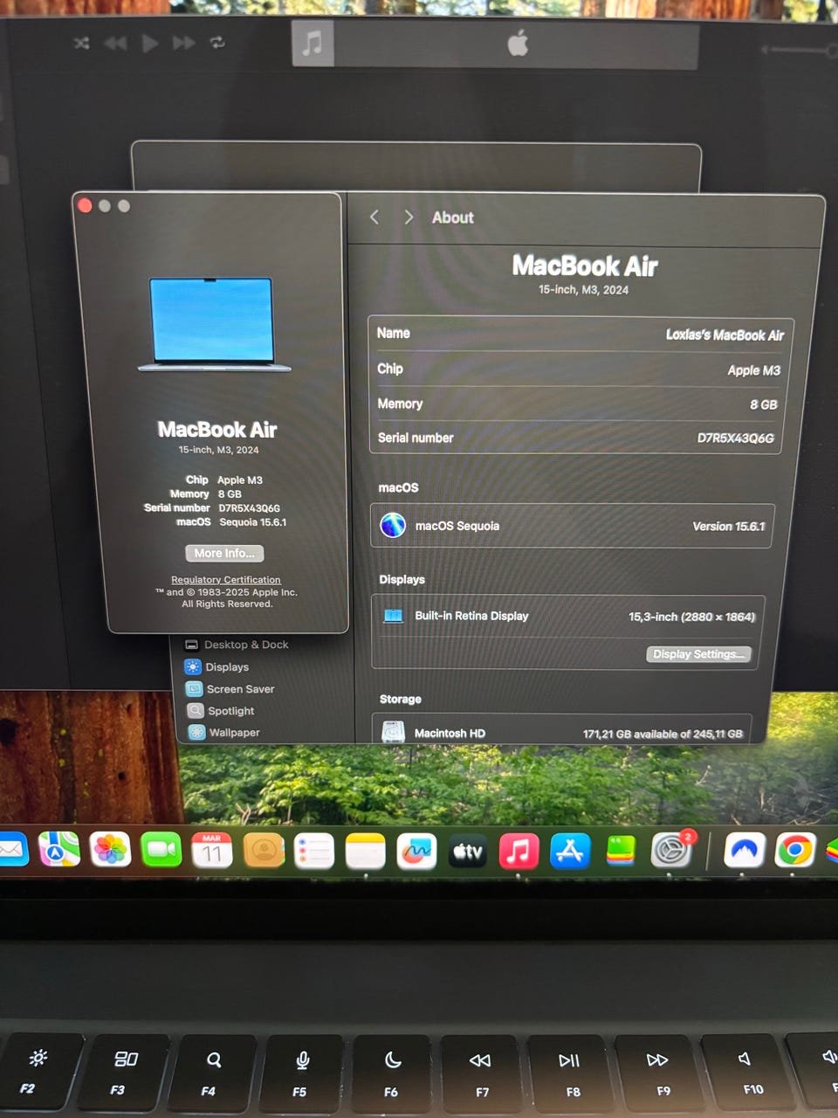The width and height of the screenshot is (838, 1118).
Task: Open FaceTime from the Dock
Action: click(161, 850)
